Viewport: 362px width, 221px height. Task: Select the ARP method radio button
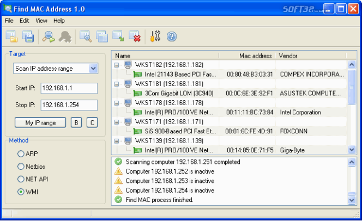(x=21, y=154)
